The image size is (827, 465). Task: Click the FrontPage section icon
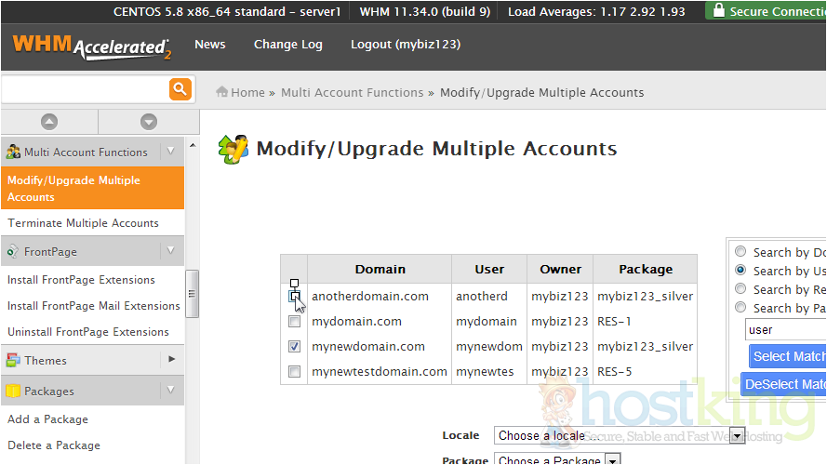click(x=13, y=251)
